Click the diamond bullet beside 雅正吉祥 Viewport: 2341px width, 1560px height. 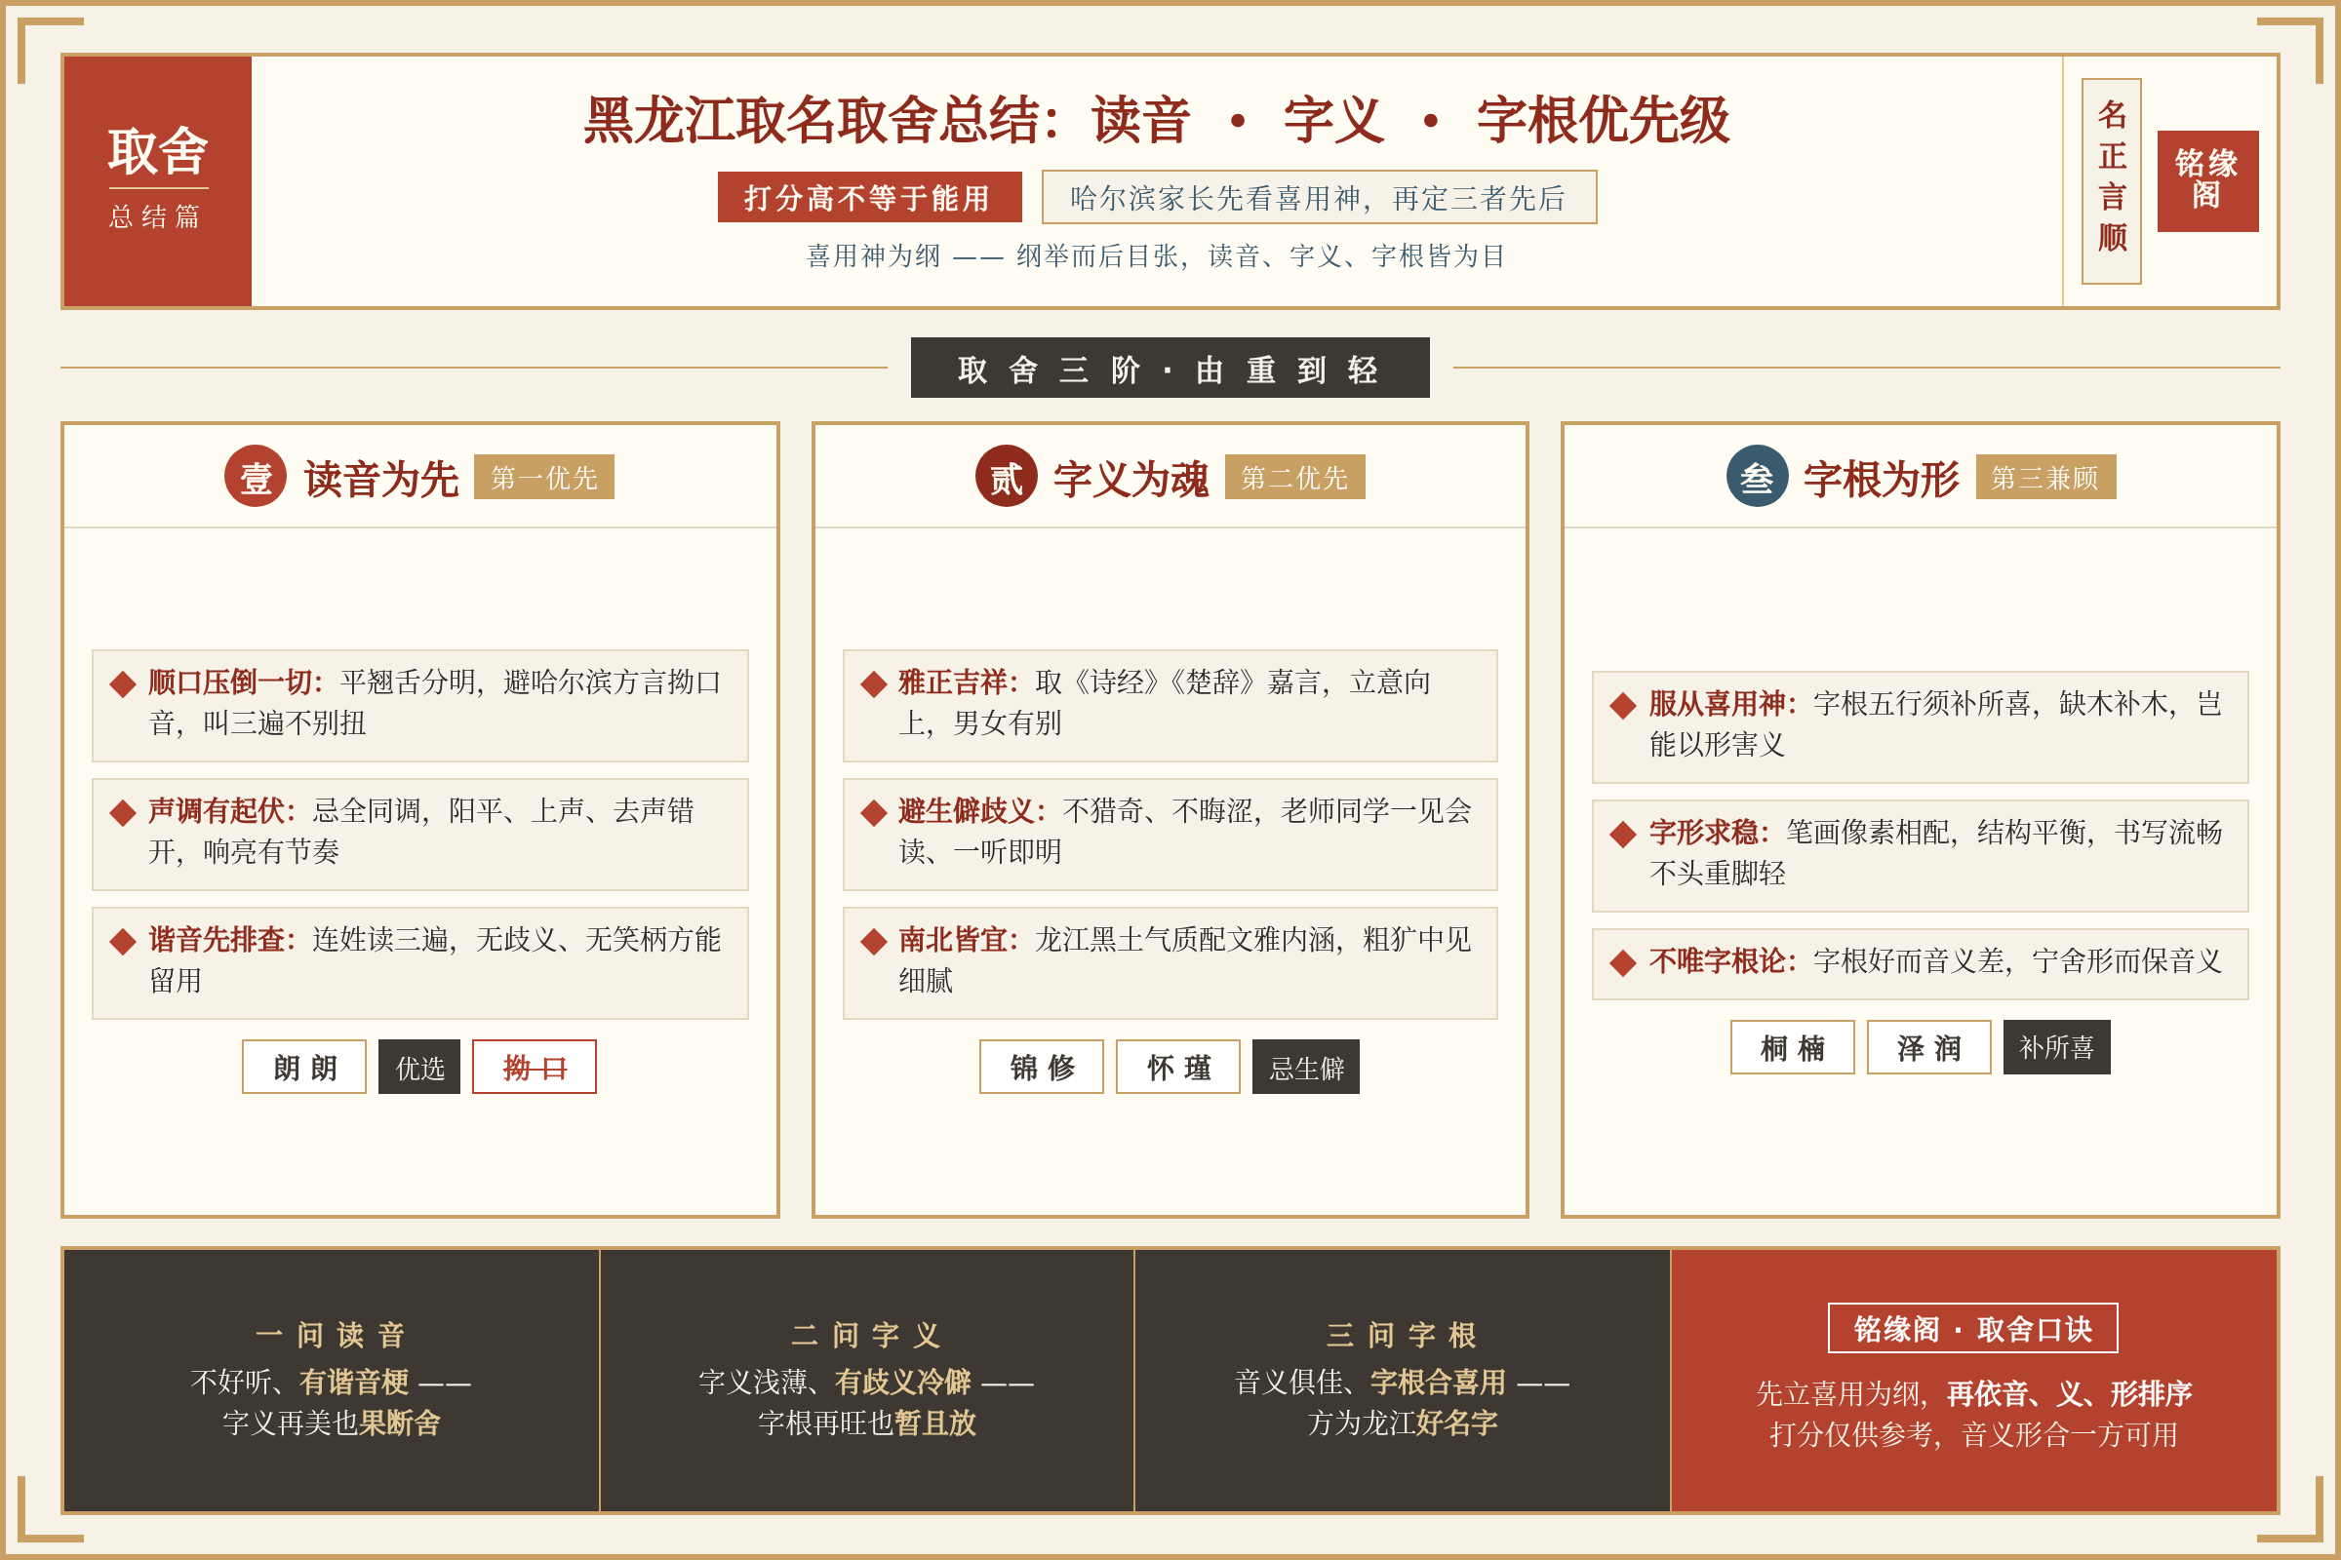(873, 683)
